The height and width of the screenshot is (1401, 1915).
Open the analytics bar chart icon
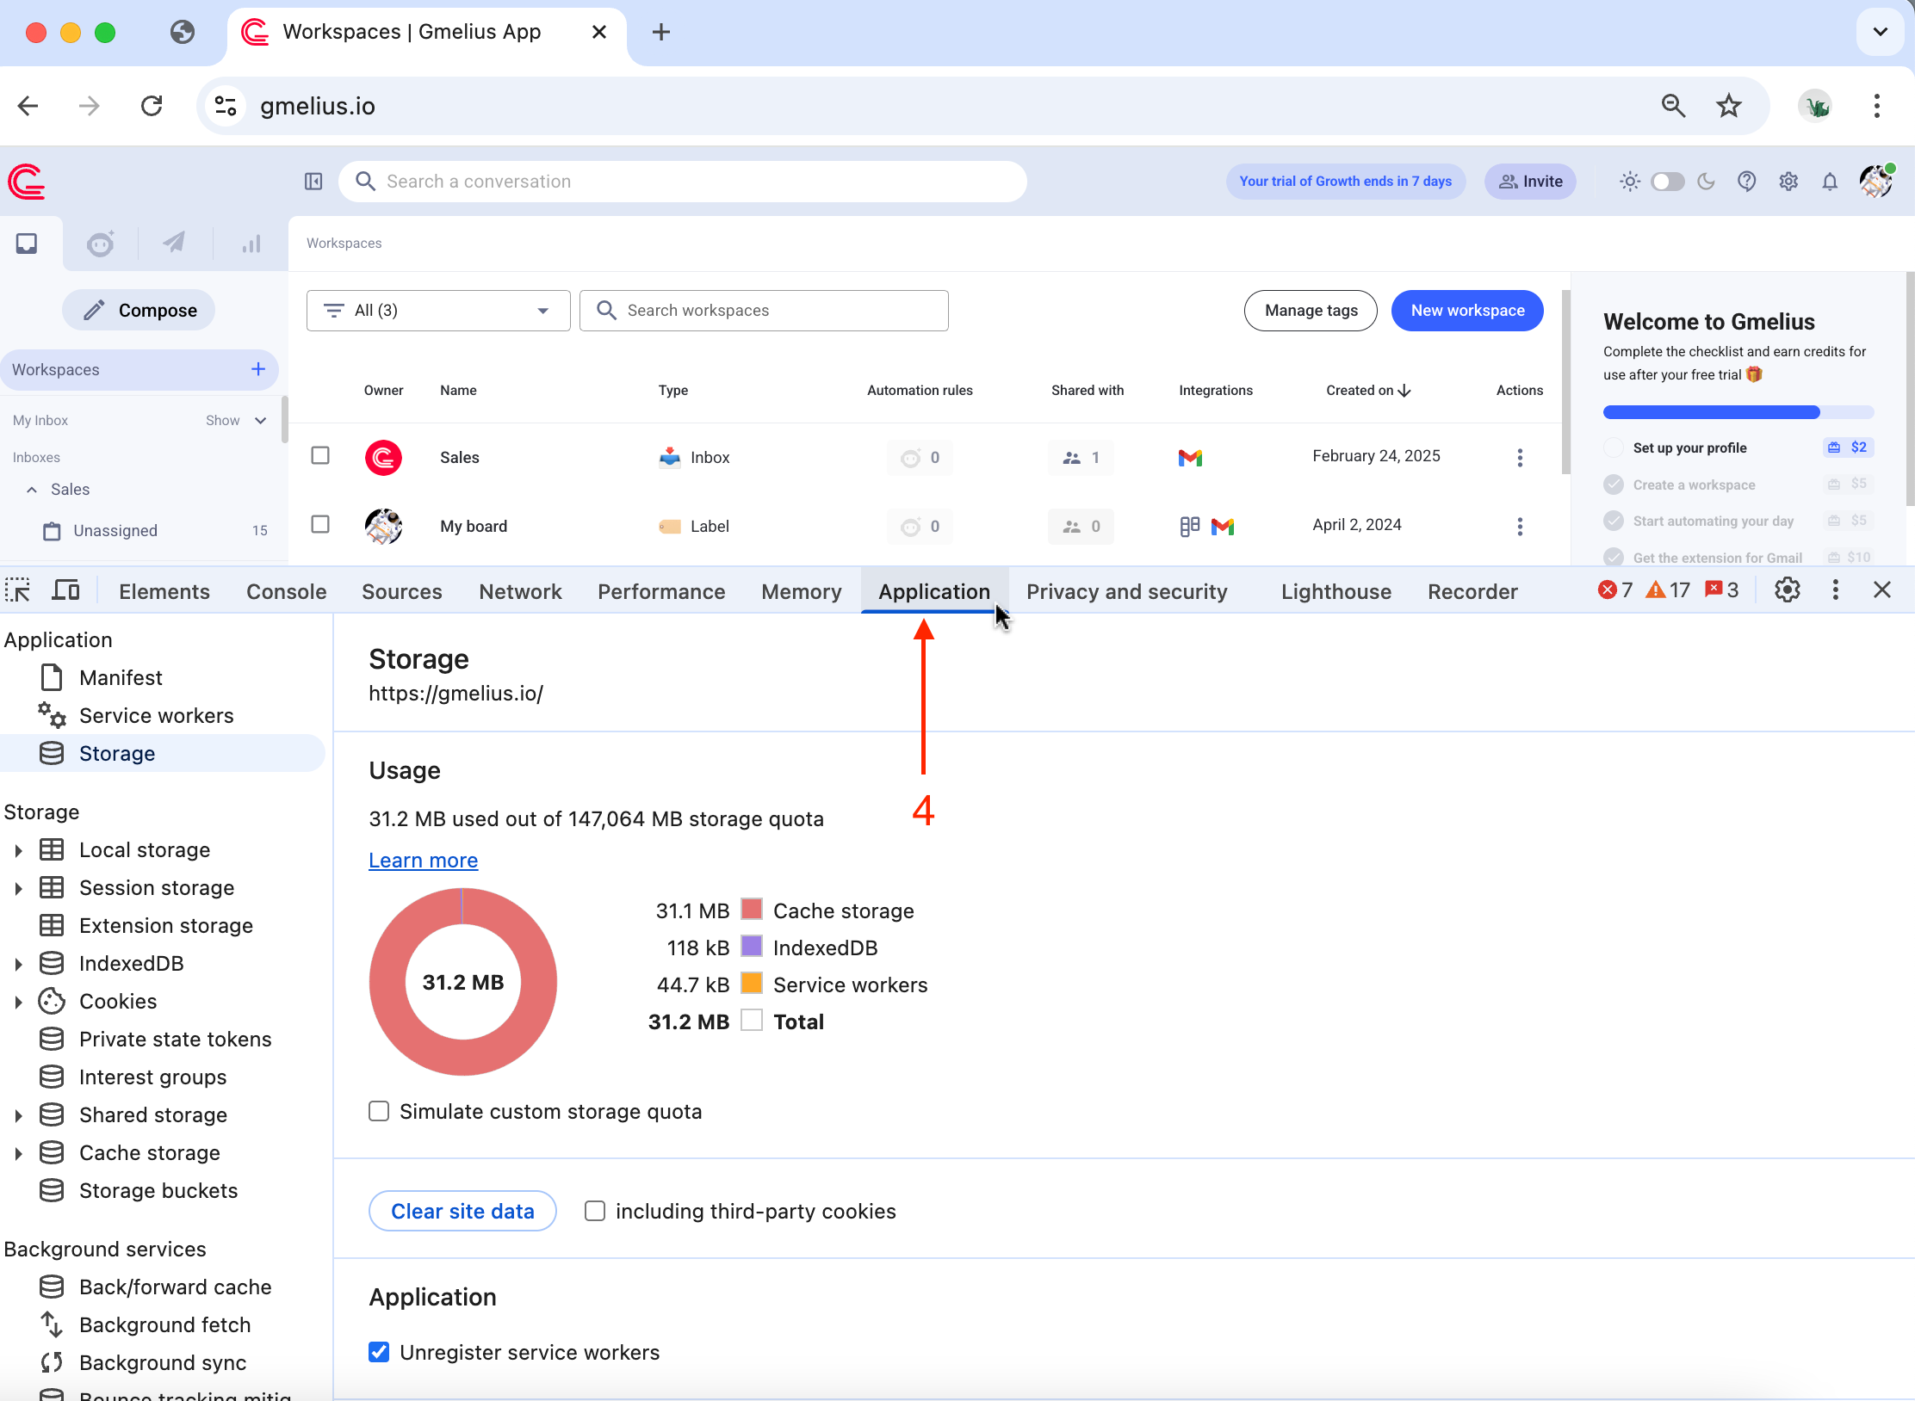(251, 244)
